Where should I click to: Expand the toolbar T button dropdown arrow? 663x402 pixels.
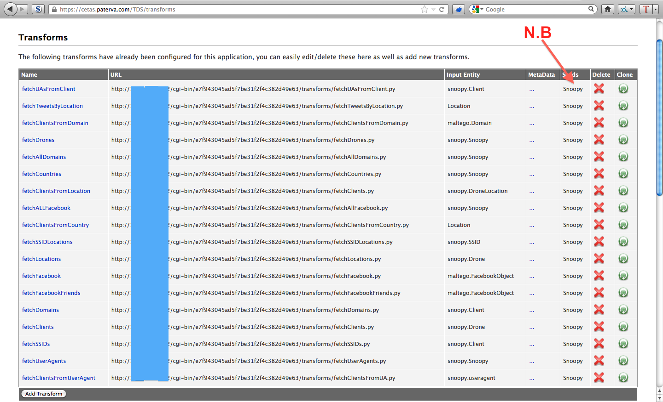655,9
